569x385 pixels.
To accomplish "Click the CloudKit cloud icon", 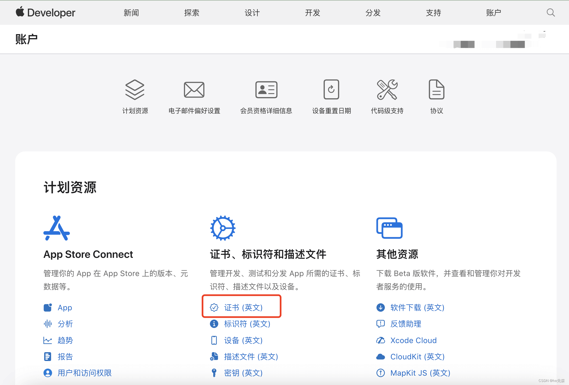I will point(381,357).
